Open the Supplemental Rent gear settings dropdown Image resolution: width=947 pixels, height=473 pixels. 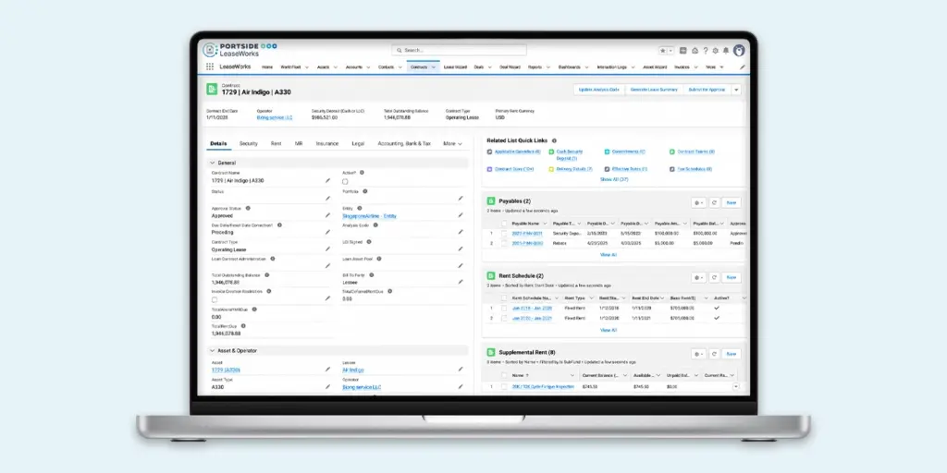[699, 354]
